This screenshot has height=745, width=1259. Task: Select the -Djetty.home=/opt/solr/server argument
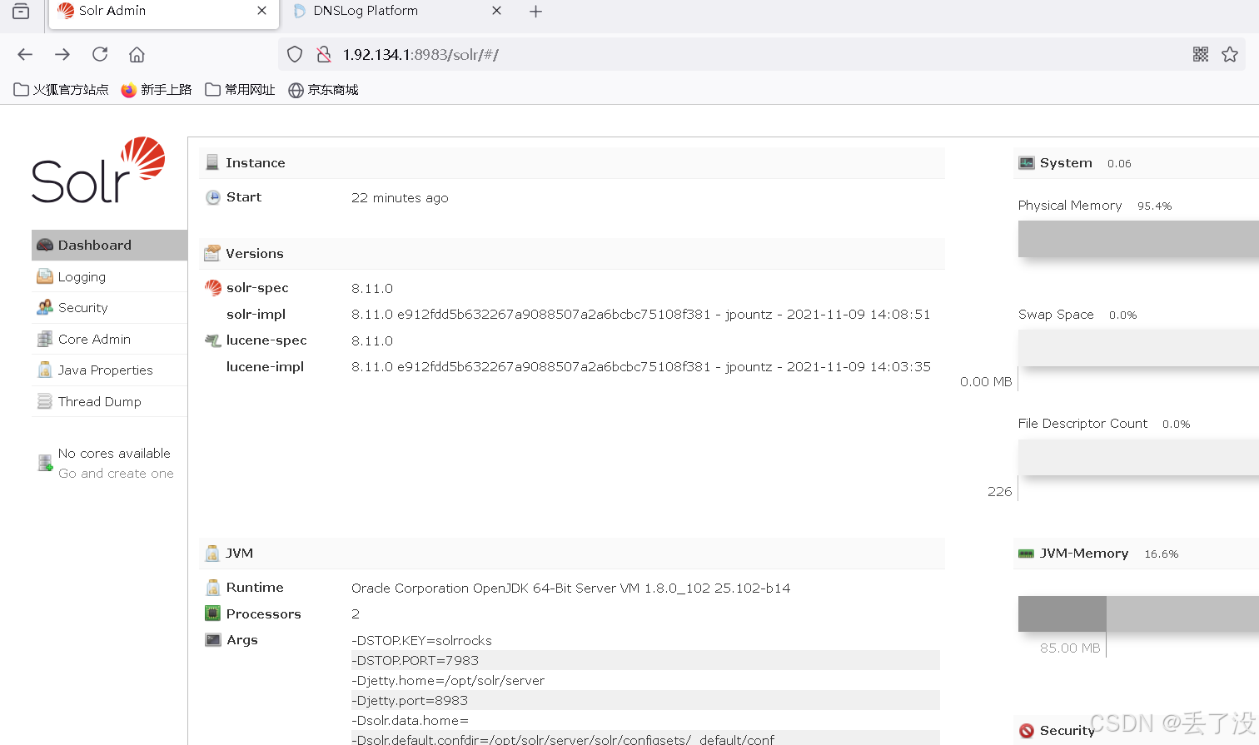pyautogui.click(x=448, y=680)
